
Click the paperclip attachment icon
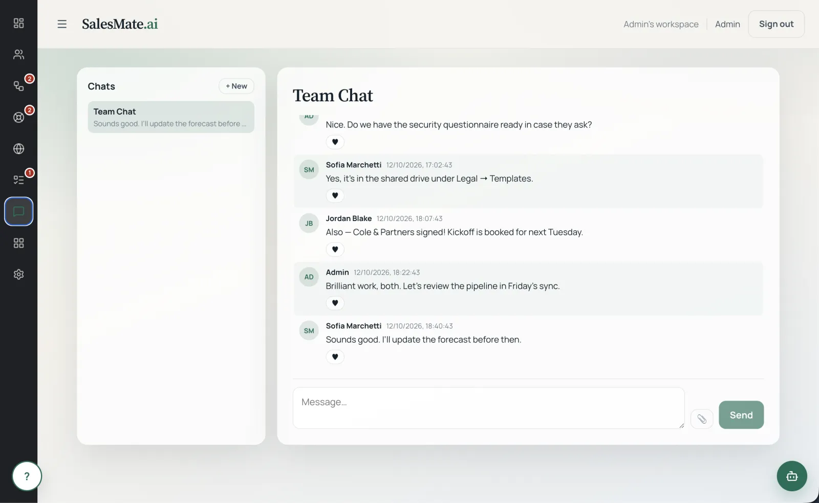(x=702, y=419)
